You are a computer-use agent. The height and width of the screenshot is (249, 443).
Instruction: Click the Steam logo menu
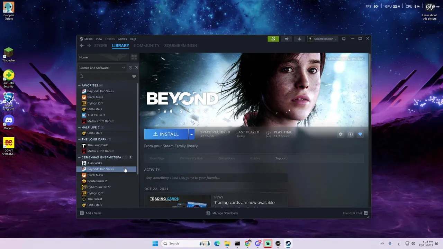click(x=86, y=39)
